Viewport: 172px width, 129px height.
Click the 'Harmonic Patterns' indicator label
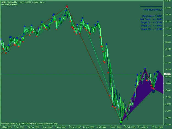pyautogui.click(x=10, y=5)
